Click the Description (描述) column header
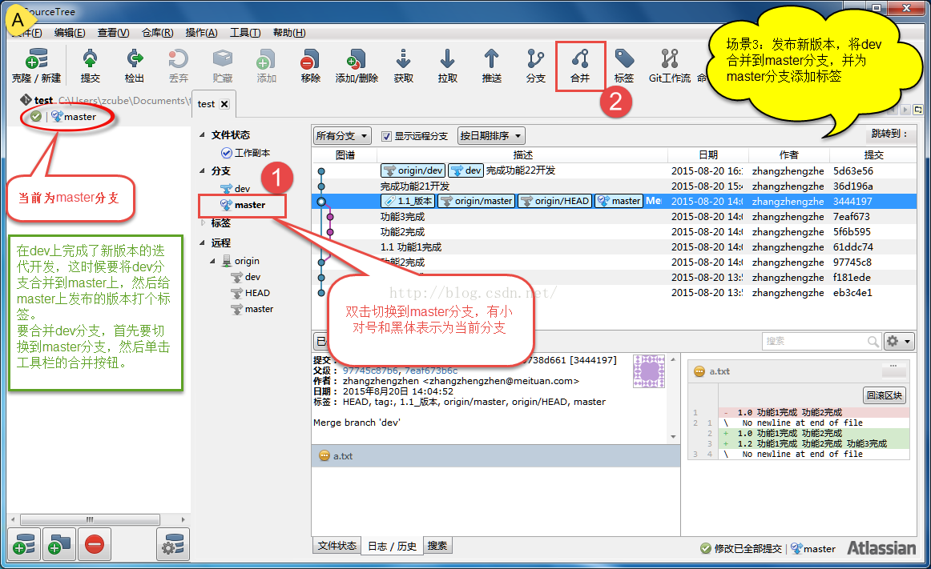This screenshot has height=569, width=931. tap(522, 155)
